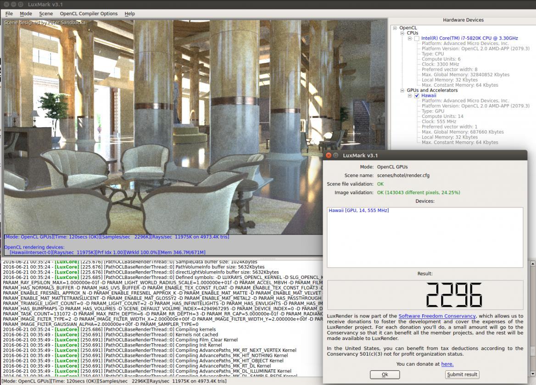Uncheck the Hawaii GPU device checkbox
The height and width of the screenshot is (385, 536).
[x=417, y=96]
